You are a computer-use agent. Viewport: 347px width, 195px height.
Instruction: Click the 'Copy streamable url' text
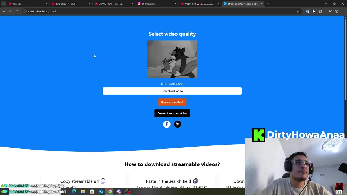pos(79,181)
